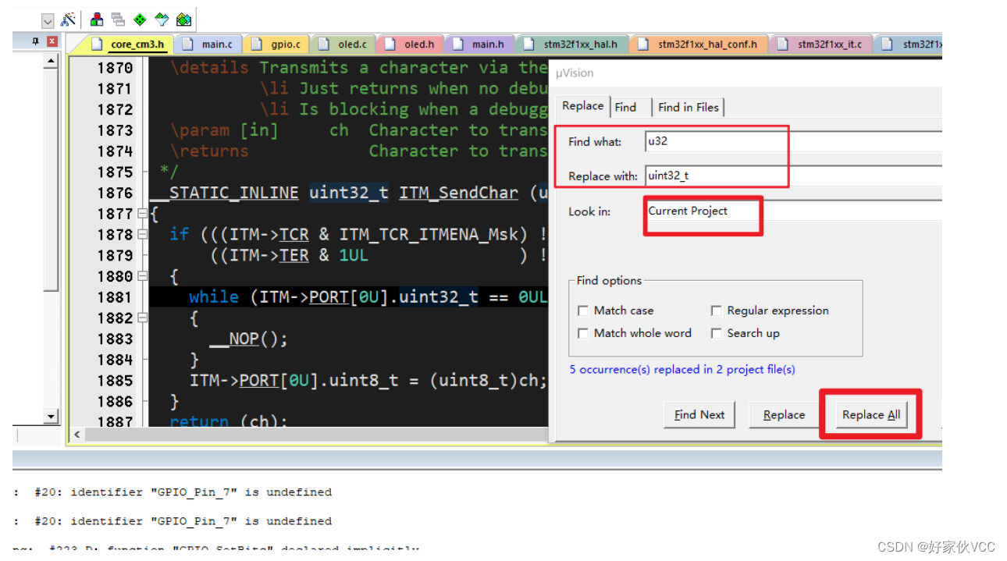Viewport: 1007px width, 561px height.
Task: Collapse the fold marker at line 1878
Action: [142, 234]
